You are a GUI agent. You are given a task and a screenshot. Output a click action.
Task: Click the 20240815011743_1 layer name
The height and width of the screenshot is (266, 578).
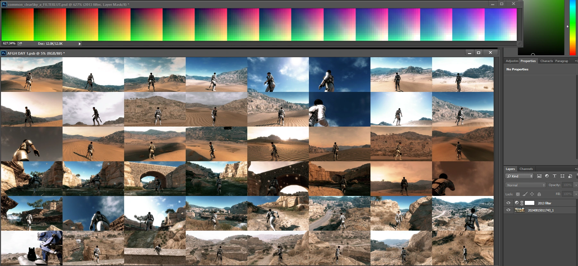coord(541,210)
